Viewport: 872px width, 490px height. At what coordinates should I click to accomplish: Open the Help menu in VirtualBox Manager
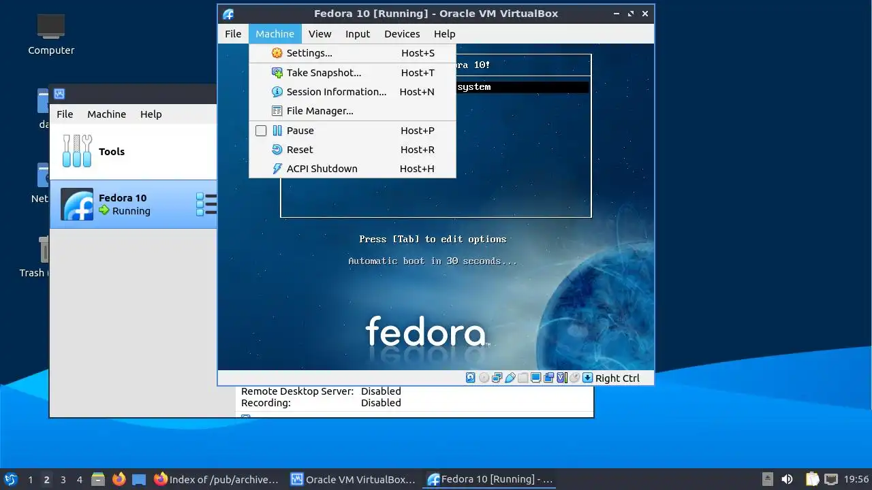(x=151, y=114)
